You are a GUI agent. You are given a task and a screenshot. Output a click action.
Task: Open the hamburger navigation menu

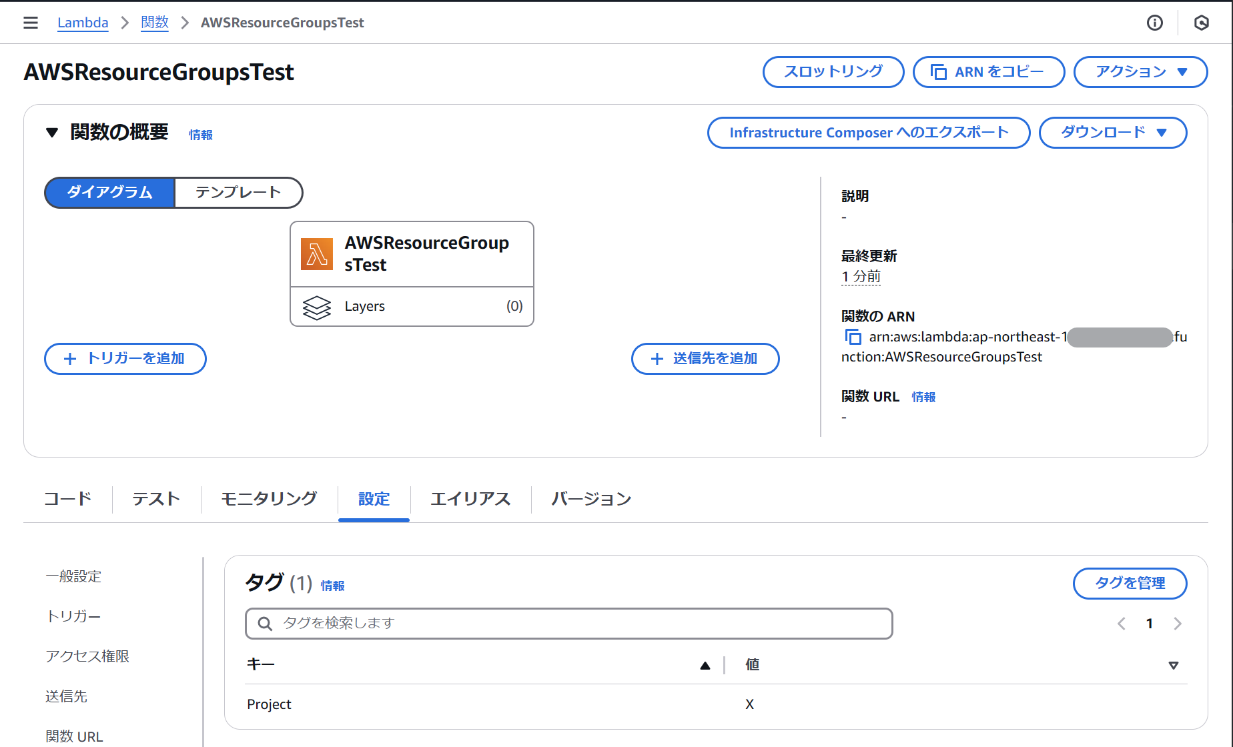click(x=31, y=23)
